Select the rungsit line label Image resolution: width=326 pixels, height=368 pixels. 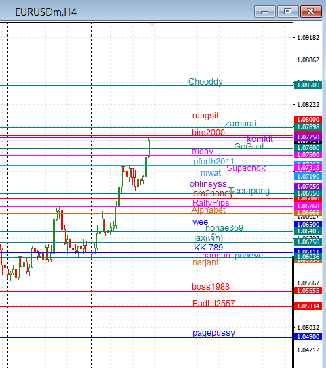pyautogui.click(x=205, y=116)
